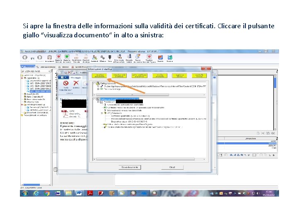299x224 pixels.
Task: Collapse the 'Atti del processo' folder
Action: 22,105
